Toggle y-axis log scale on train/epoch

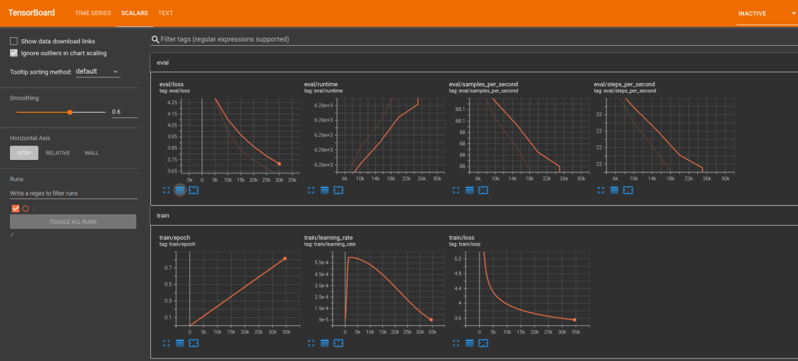pos(180,343)
